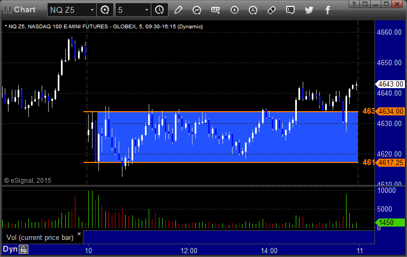Click the lock icon next to Dyn
This screenshot has height=257, width=407.
coord(24,250)
